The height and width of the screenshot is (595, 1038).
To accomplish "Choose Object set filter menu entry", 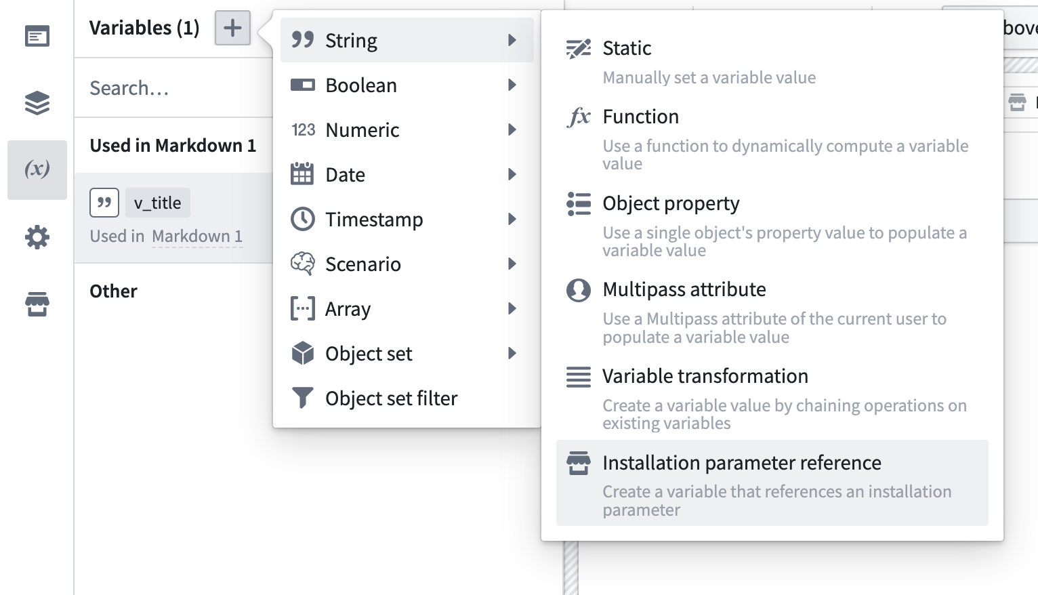I will [407, 398].
